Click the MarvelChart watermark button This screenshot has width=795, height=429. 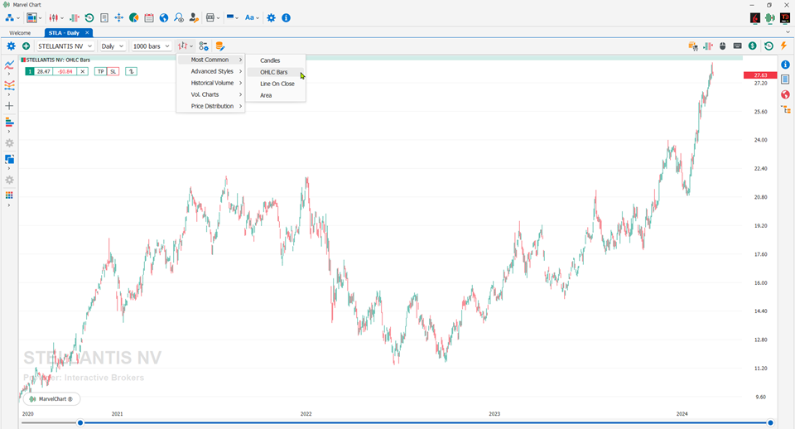click(x=51, y=399)
